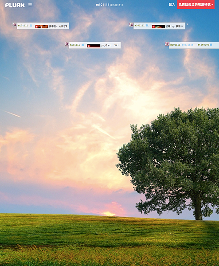This screenshot has width=219, height=266.
Task: Open avatar of the '10.Get Wi' plurk
Action: click(x=66, y=44)
